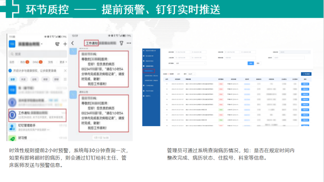The width and height of the screenshot is (324, 182).
Task: Switch to the 待办 tab
Action: 24,62
